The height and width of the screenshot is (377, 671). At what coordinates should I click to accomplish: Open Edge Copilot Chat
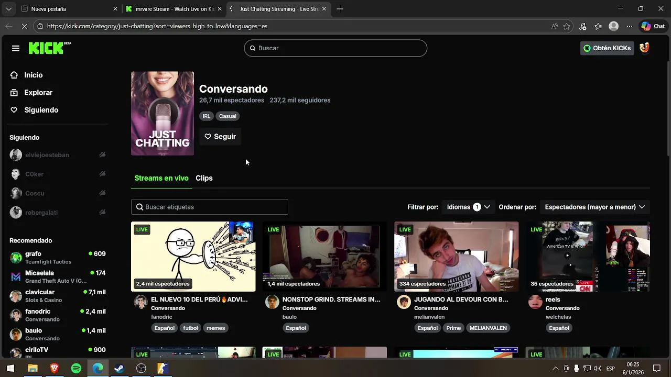(x=653, y=26)
